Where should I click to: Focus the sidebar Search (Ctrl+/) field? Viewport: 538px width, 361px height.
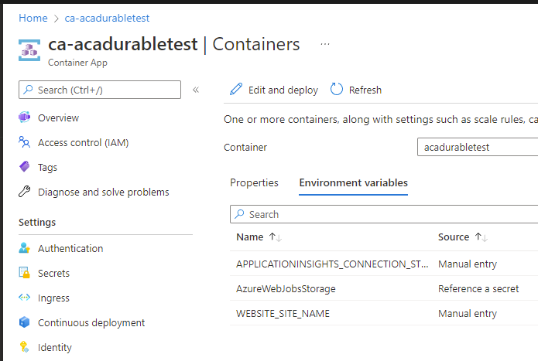pyautogui.click(x=100, y=90)
